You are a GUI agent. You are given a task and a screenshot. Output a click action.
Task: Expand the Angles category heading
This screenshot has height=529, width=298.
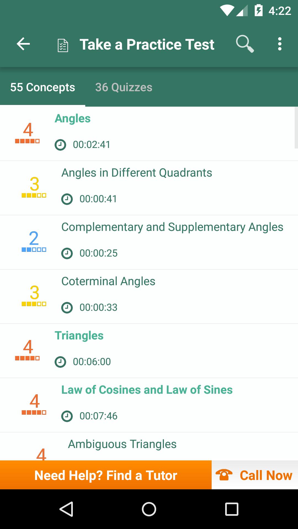coord(73,118)
